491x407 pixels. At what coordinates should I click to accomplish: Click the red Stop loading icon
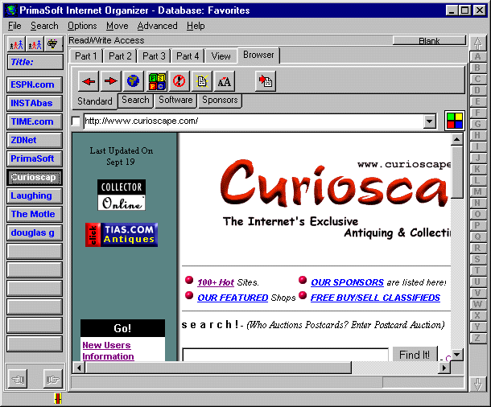pos(179,80)
